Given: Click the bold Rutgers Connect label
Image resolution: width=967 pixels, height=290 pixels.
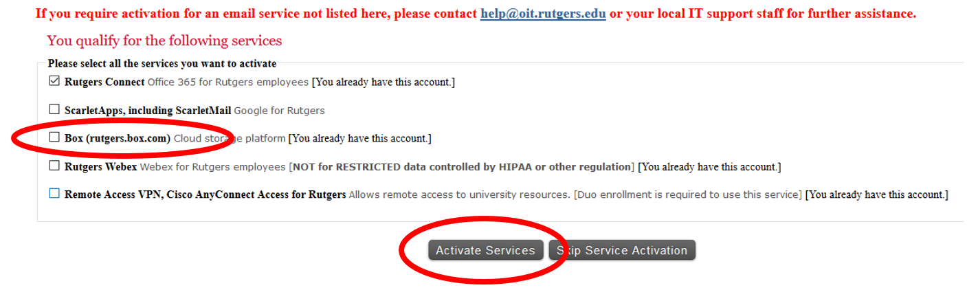Looking at the screenshot, I should click(104, 82).
